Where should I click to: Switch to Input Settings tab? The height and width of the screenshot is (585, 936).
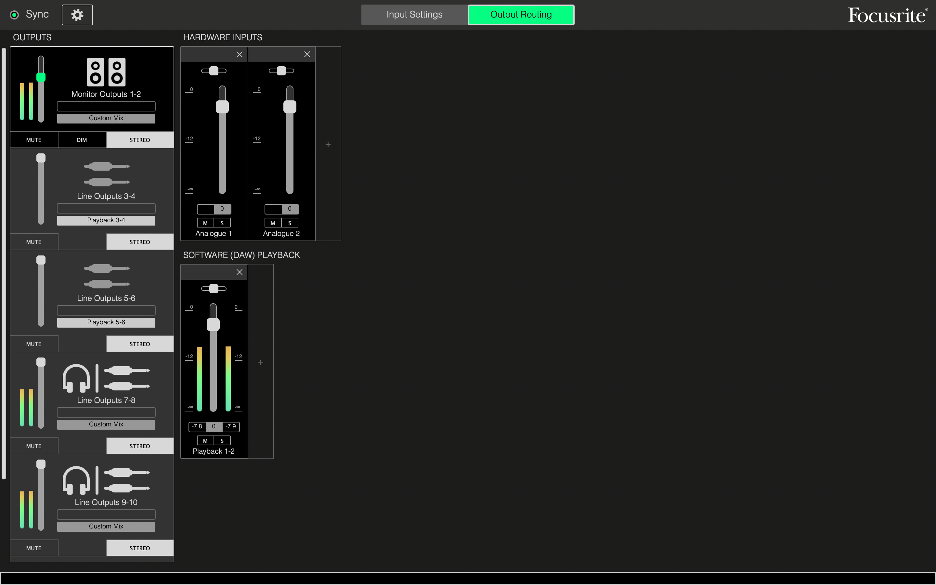[x=414, y=15]
